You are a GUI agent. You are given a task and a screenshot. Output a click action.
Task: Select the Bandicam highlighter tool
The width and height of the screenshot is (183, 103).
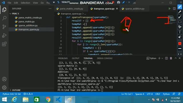click(180, 12)
